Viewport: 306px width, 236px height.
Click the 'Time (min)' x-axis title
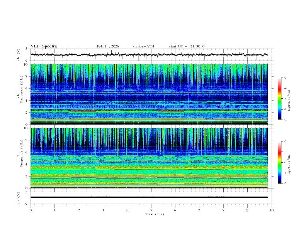155,214
